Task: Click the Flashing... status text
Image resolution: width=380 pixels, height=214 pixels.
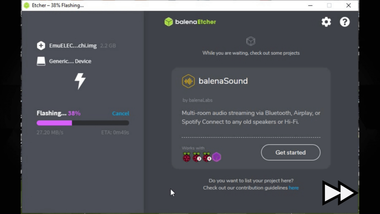Action: click(51, 113)
